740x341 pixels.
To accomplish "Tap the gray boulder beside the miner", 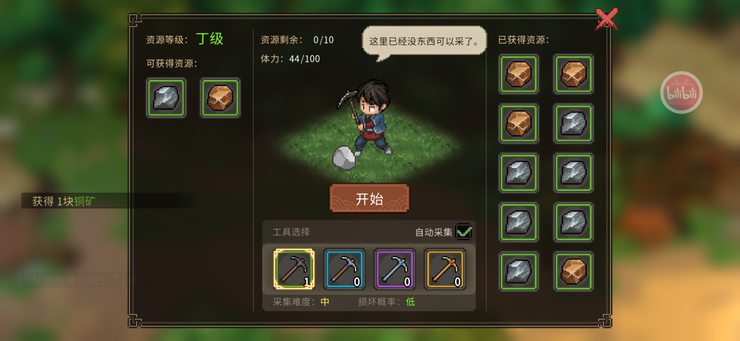I will click(344, 158).
